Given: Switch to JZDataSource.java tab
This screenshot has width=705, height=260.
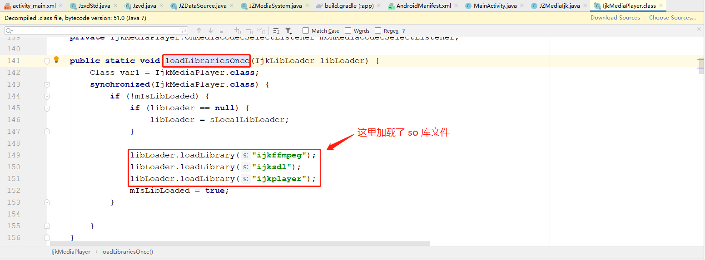Looking at the screenshot, I should (x=203, y=6).
